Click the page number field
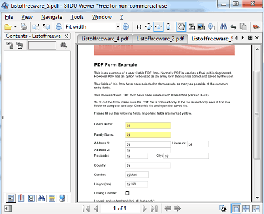The image size is (264, 214). (x=120, y=209)
